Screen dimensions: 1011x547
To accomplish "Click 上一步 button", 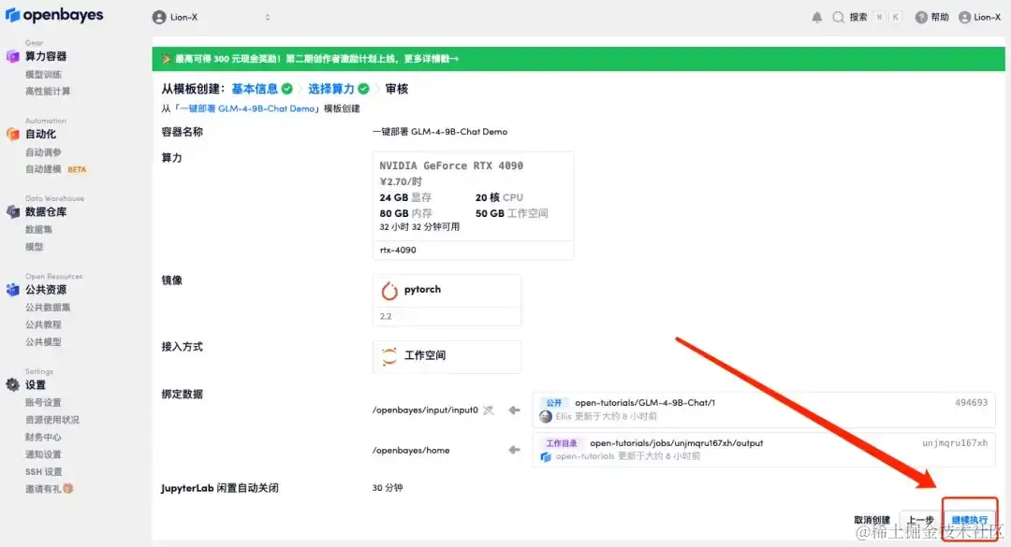I will (921, 520).
